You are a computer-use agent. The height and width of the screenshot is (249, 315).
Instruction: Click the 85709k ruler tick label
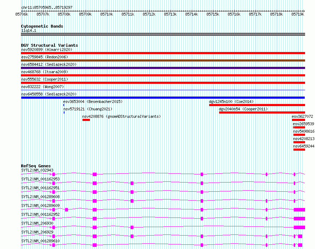[x=85, y=14]
